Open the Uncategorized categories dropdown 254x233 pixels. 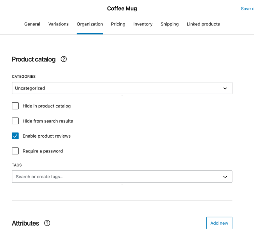122,88
